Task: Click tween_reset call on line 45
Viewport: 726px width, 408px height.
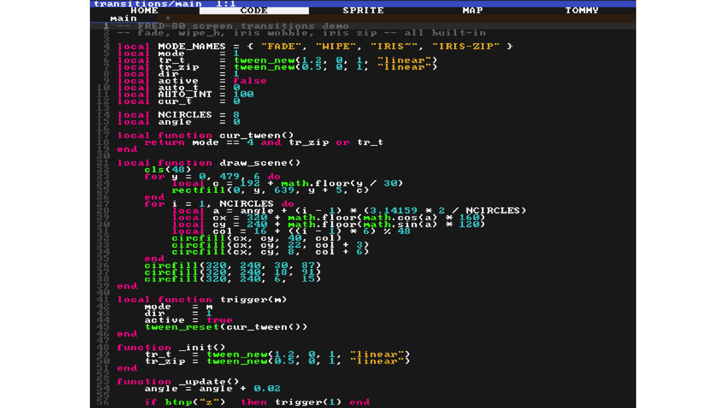Action: pyautogui.click(x=181, y=327)
